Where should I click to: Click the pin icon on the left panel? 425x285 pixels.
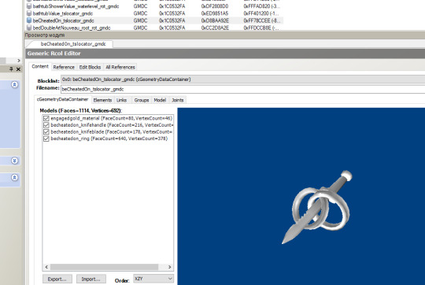tap(11, 69)
